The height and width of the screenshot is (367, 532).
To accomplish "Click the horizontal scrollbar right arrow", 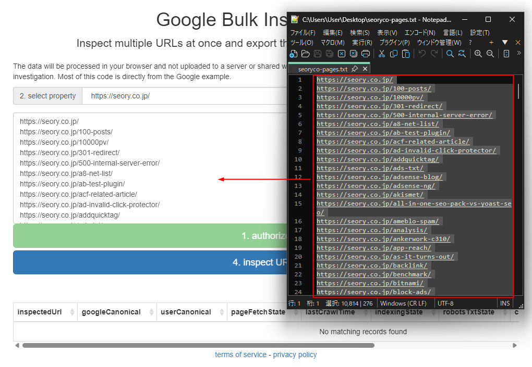I will [515, 345].
